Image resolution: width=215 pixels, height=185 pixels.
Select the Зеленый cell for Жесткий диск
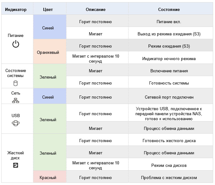click(x=48, y=153)
